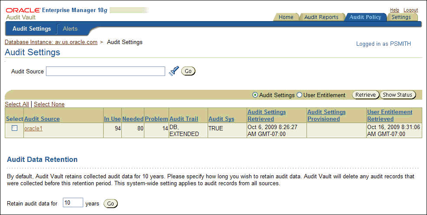Sort the table by Audit Source column
427x215 pixels.
(x=42, y=119)
